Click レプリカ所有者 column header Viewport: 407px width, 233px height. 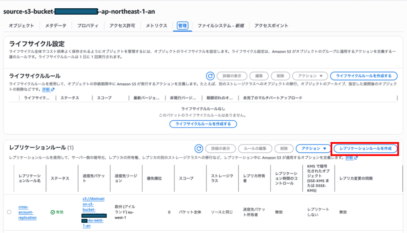(x=254, y=178)
